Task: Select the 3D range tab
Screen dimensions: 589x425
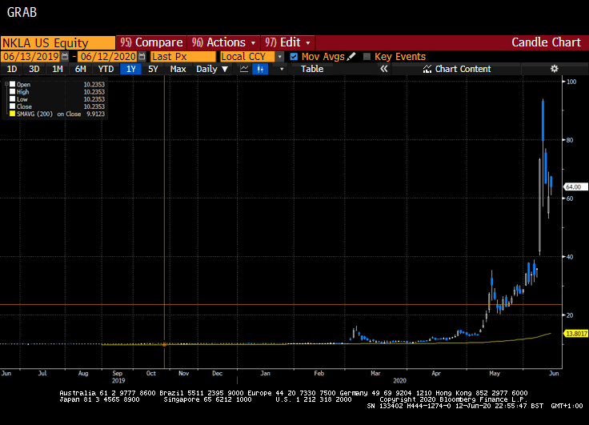Action: [x=34, y=69]
